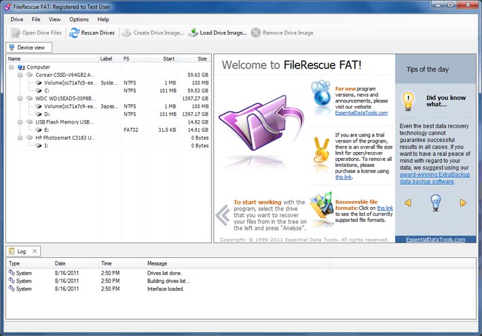The image size is (482, 336).
Task: Click the golden keys license icon
Action: click(320, 151)
